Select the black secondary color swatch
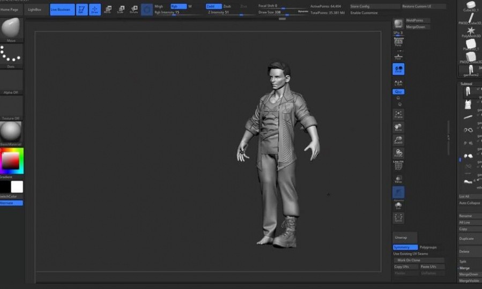Screen dimensions: 482x289 click(5, 187)
